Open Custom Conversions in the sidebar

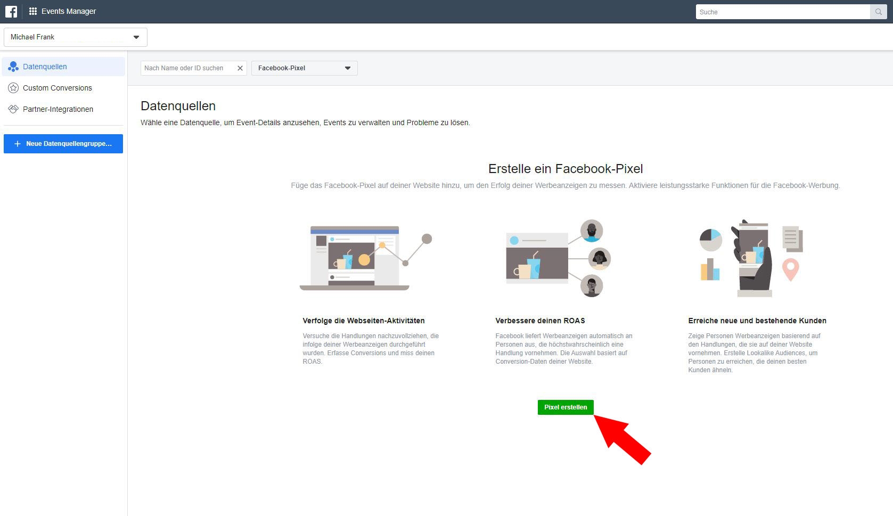(63, 88)
